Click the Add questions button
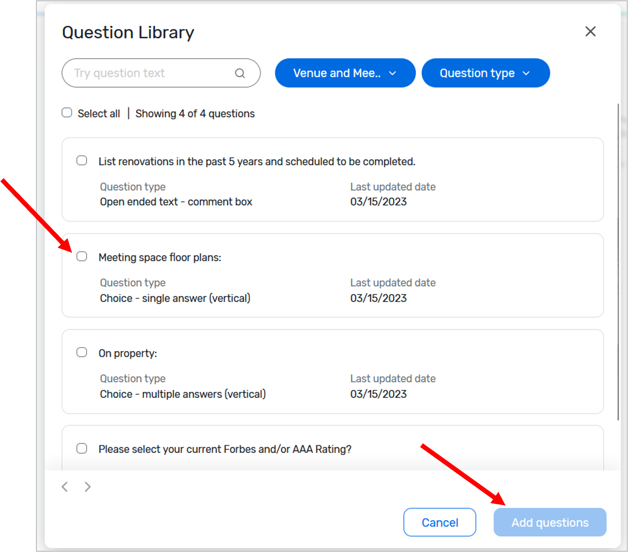 point(549,522)
